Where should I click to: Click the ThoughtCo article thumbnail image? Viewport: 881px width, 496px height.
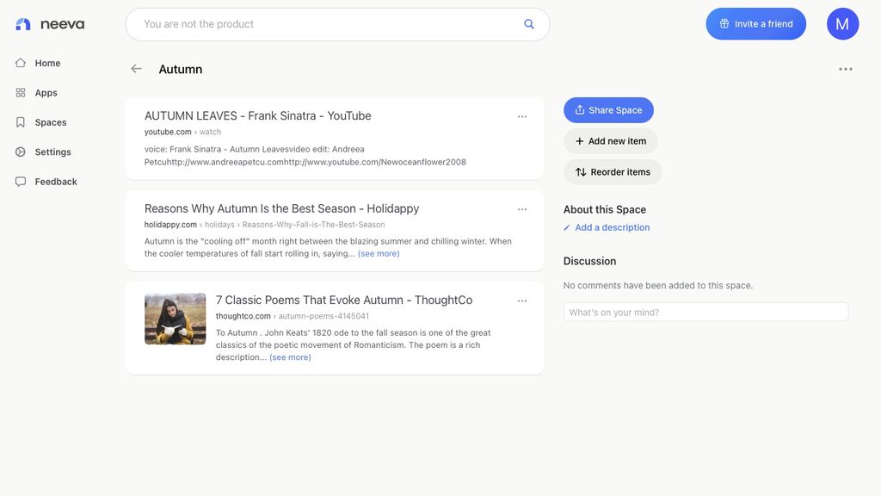175,319
